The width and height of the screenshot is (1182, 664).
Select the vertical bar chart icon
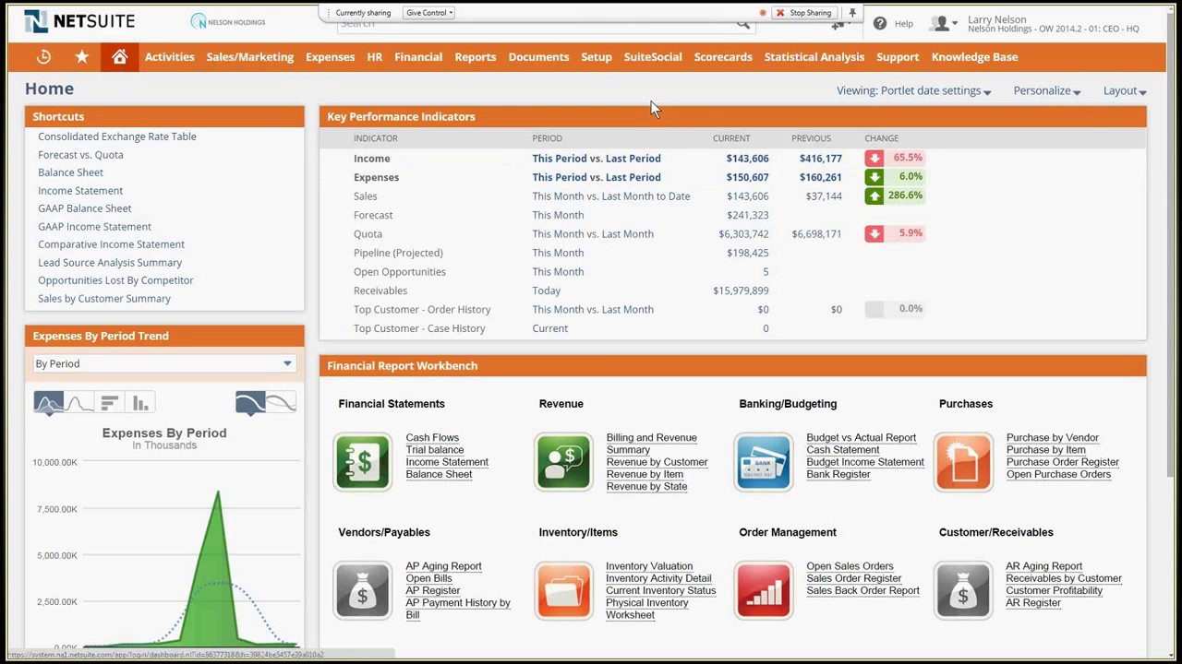pos(140,402)
